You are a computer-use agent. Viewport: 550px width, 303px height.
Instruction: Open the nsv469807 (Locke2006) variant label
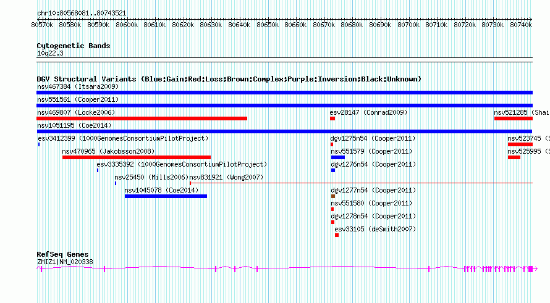coord(76,112)
